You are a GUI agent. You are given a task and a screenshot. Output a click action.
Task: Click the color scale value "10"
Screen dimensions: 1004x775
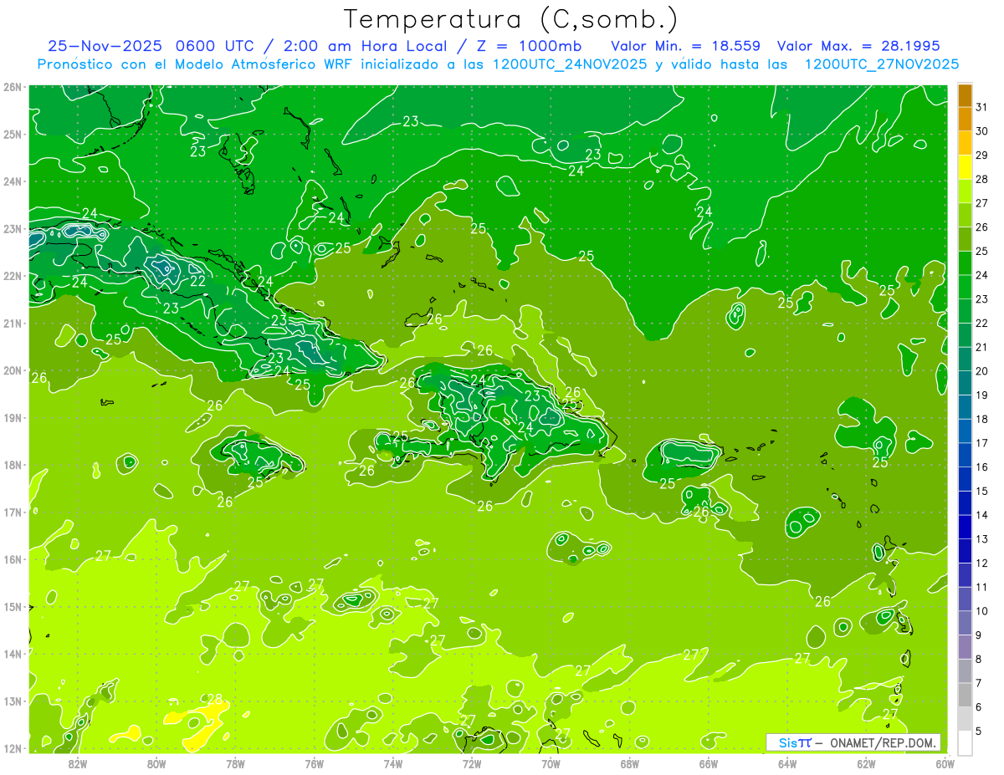coord(981,611)
